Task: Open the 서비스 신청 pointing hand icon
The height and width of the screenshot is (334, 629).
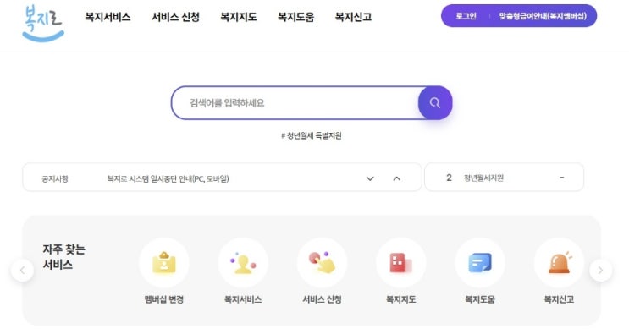Action: (x=323, y=263)
